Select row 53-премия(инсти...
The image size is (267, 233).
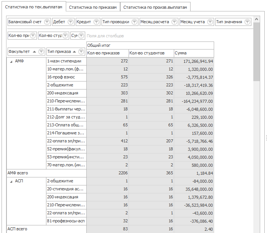point(66,157)
